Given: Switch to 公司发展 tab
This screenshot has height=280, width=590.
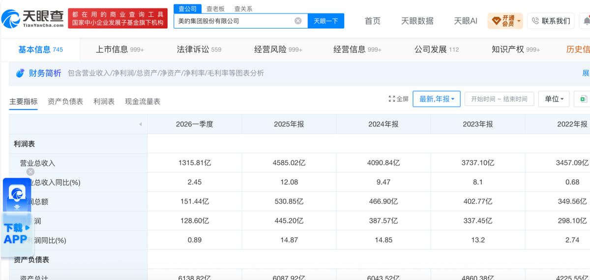Looking at the screenshot, I should (437, 49).
